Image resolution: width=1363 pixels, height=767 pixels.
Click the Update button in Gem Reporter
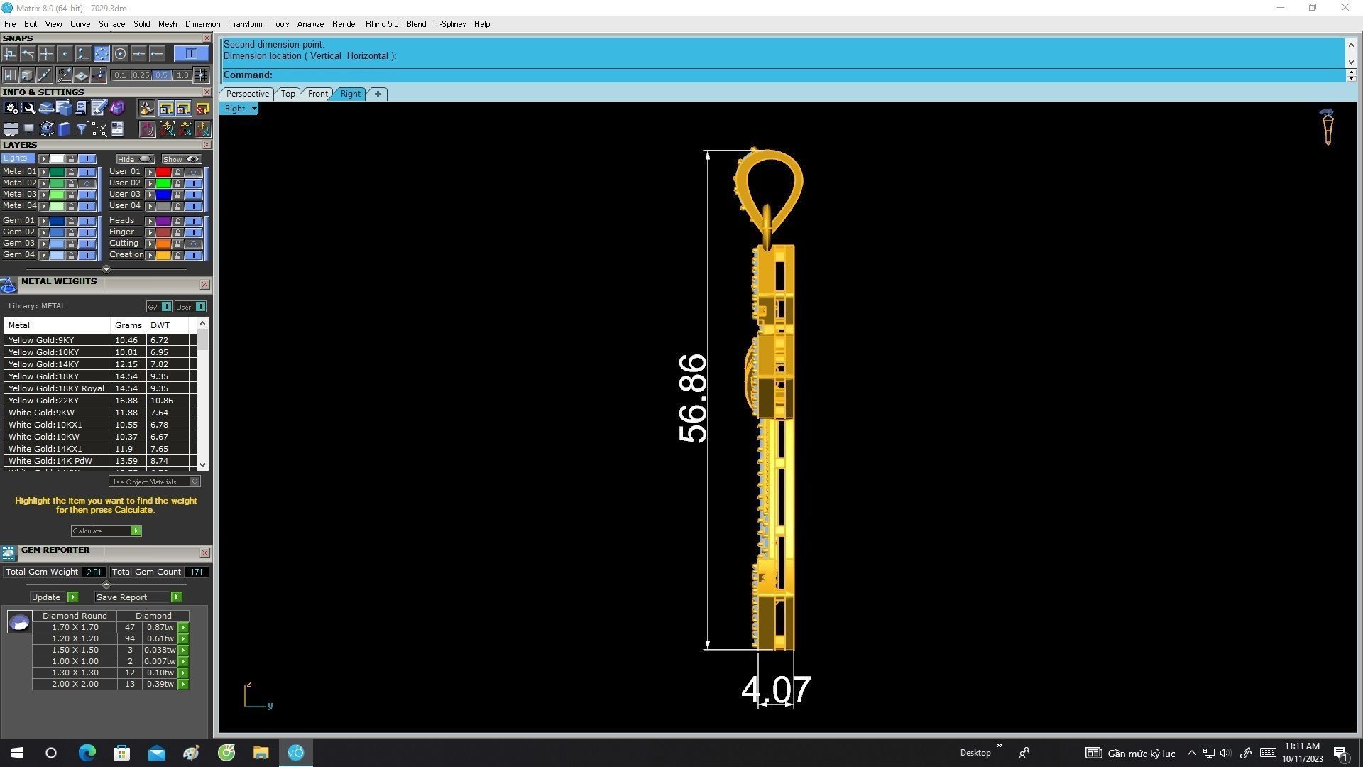coord(54,597)
